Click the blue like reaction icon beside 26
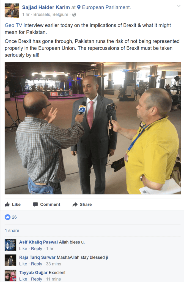184x282 pixels. [7, 217]
